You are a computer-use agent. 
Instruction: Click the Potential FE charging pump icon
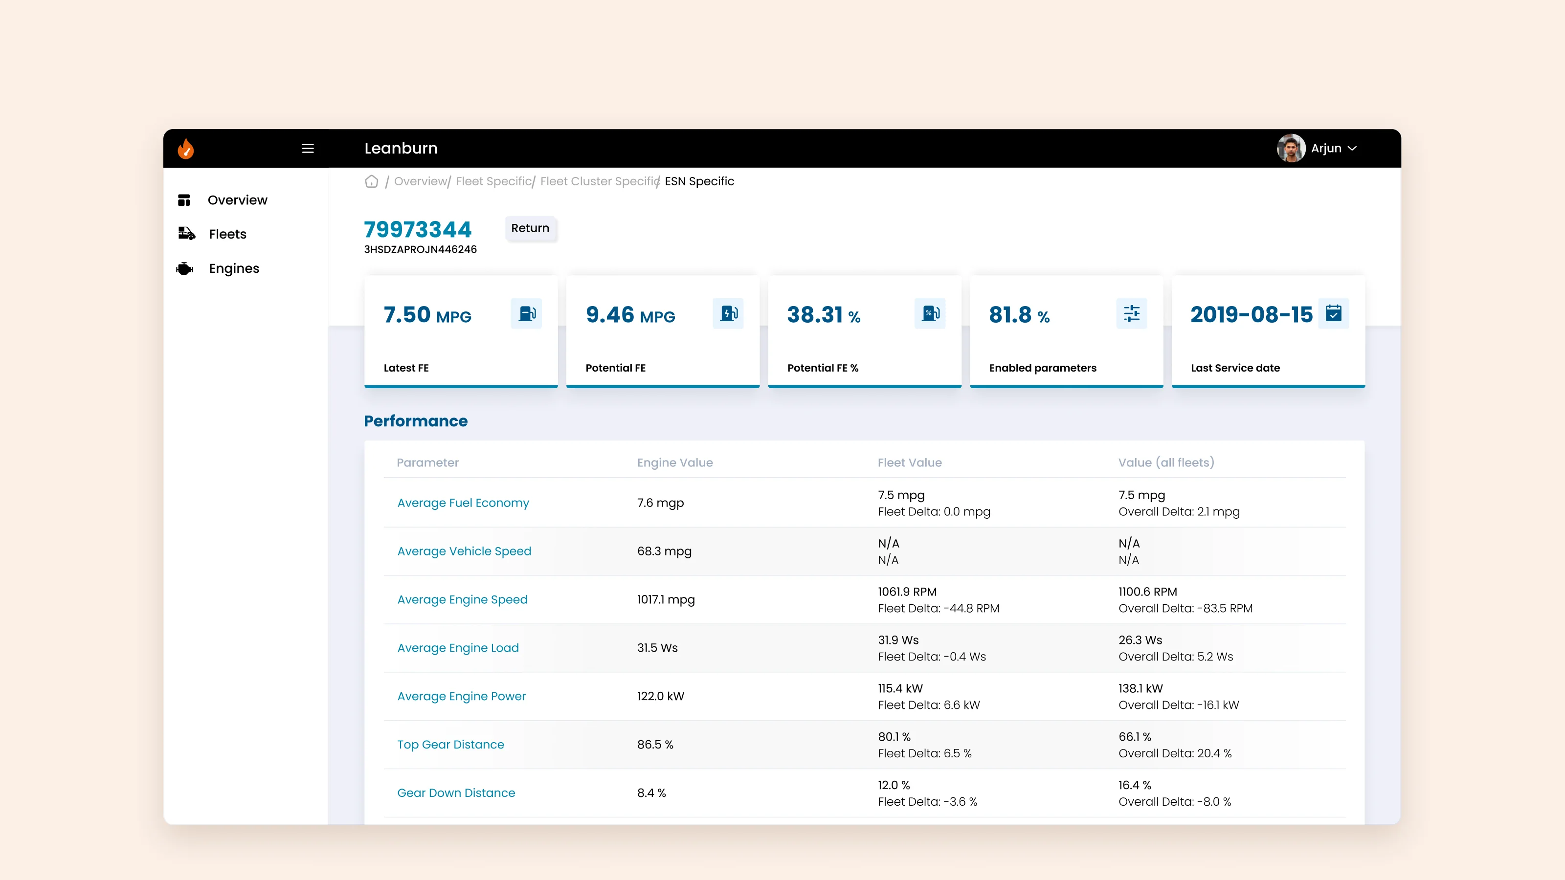pyautogui.click(x=728, y=313)
